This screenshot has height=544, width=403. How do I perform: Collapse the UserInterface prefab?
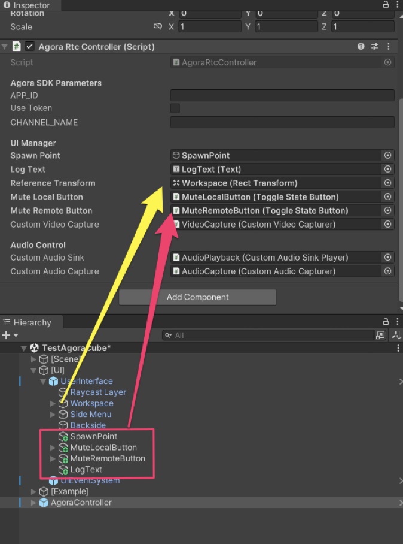pyautogui.click(x=43, y=382)
